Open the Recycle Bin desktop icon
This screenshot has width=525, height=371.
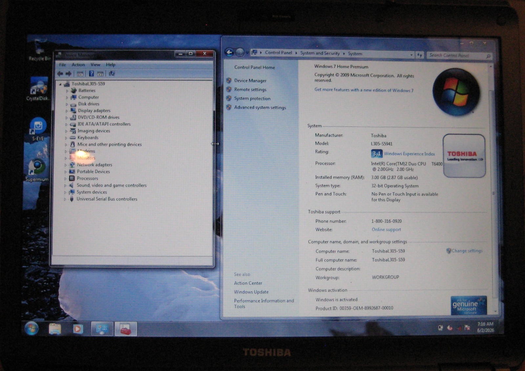39,50
